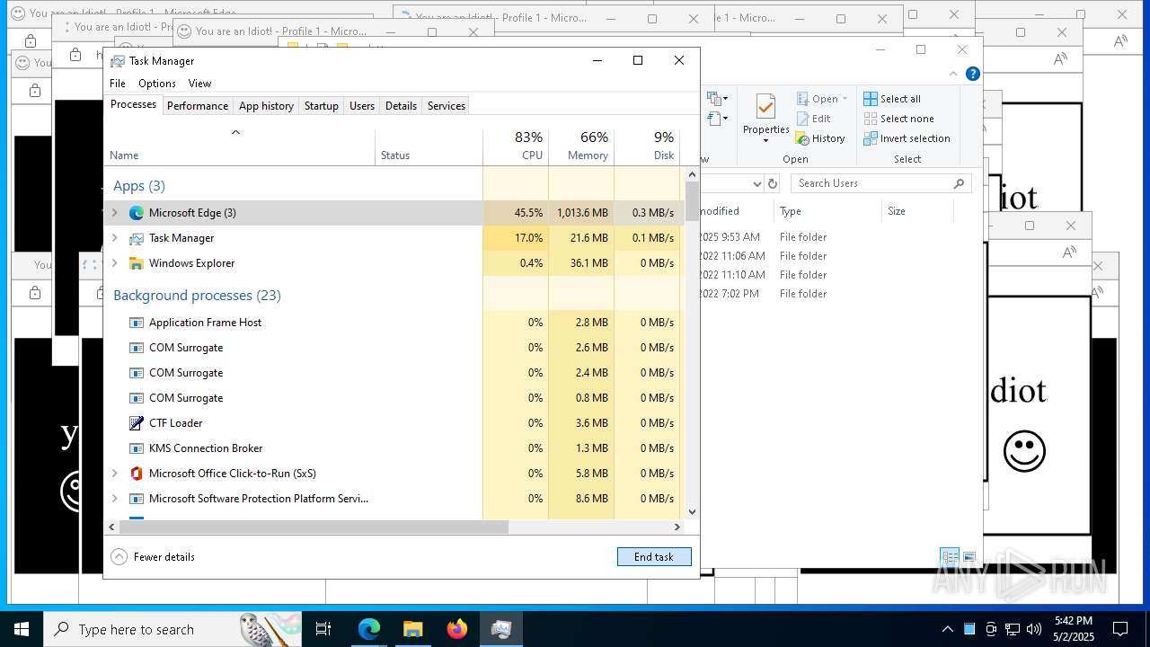Switch to the Services tab
This screenshot has height=647, width=1150.
click(x=447, y=106)
